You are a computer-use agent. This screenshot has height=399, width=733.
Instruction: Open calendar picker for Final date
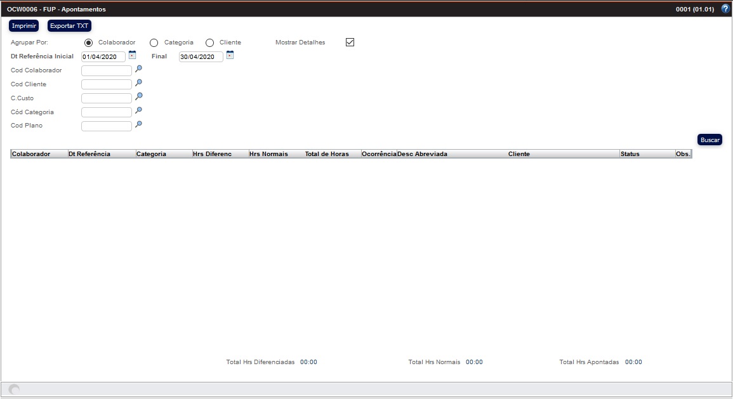[230, 55]
